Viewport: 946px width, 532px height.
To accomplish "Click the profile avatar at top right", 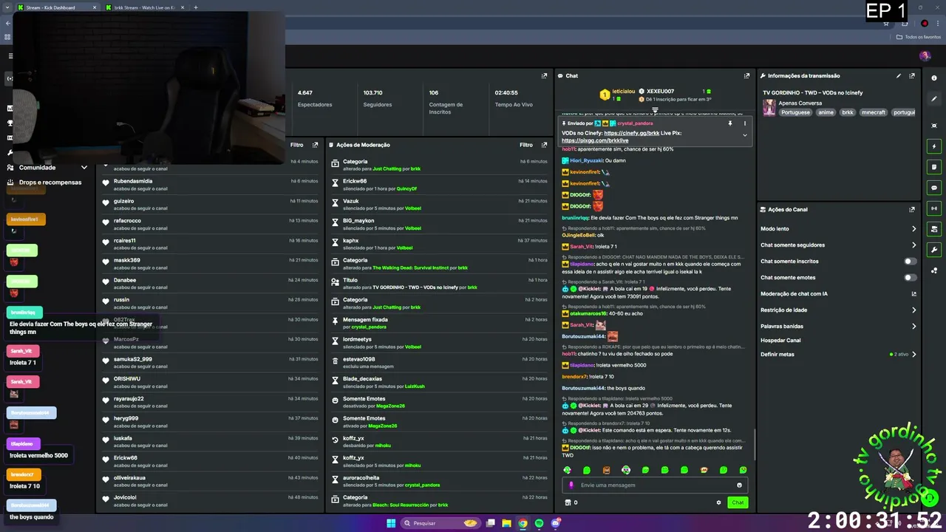I will [925, 55].
